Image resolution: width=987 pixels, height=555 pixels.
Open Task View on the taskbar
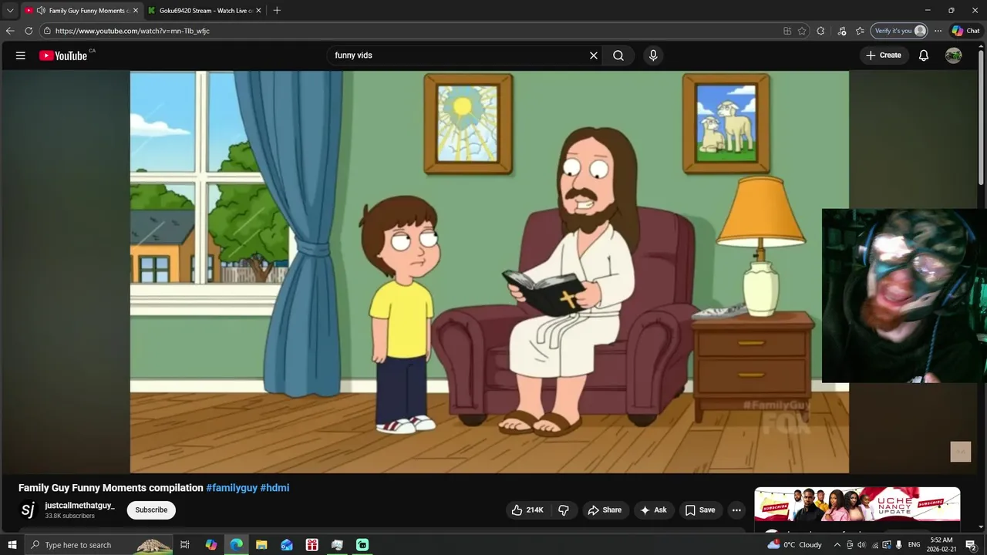coord(185,545)
